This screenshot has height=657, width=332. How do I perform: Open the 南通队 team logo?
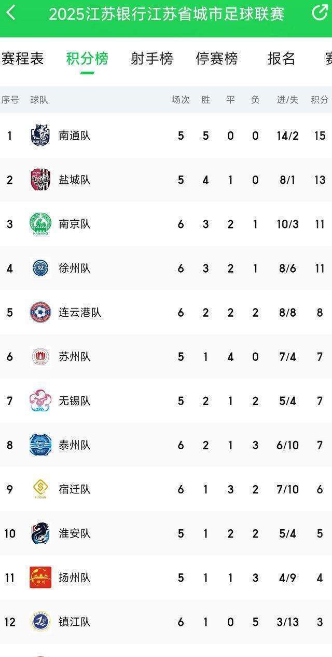click(40, 136)
